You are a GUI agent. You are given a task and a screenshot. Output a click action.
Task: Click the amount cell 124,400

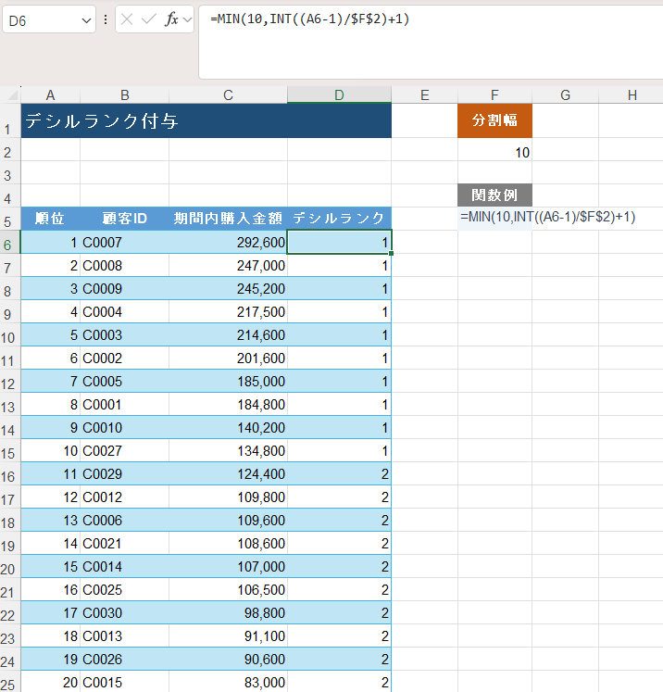pyautogui.click(x=228, y=473)
